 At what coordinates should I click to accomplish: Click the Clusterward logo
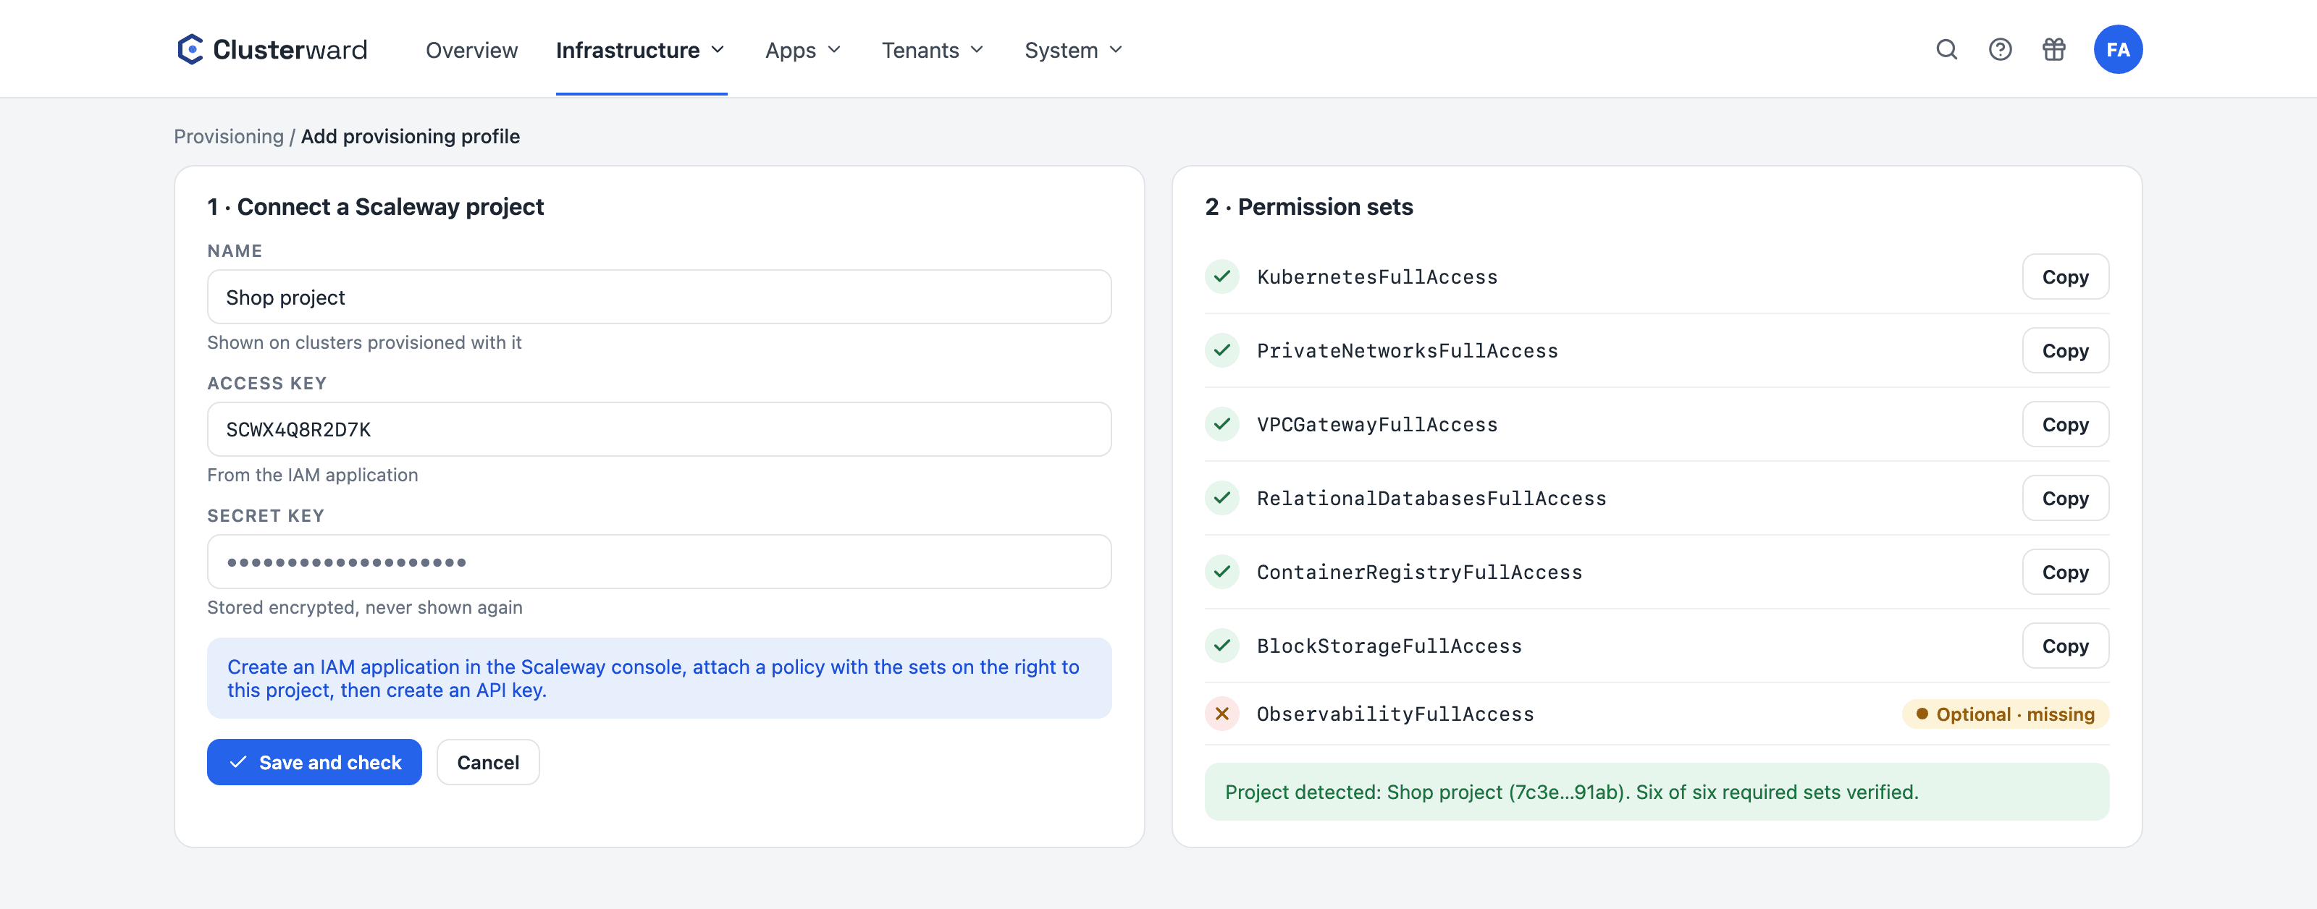[x=272, y=49]
